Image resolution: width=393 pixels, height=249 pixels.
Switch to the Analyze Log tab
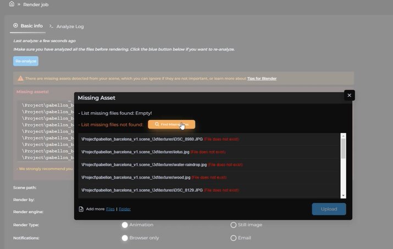(x=70, y=26)
